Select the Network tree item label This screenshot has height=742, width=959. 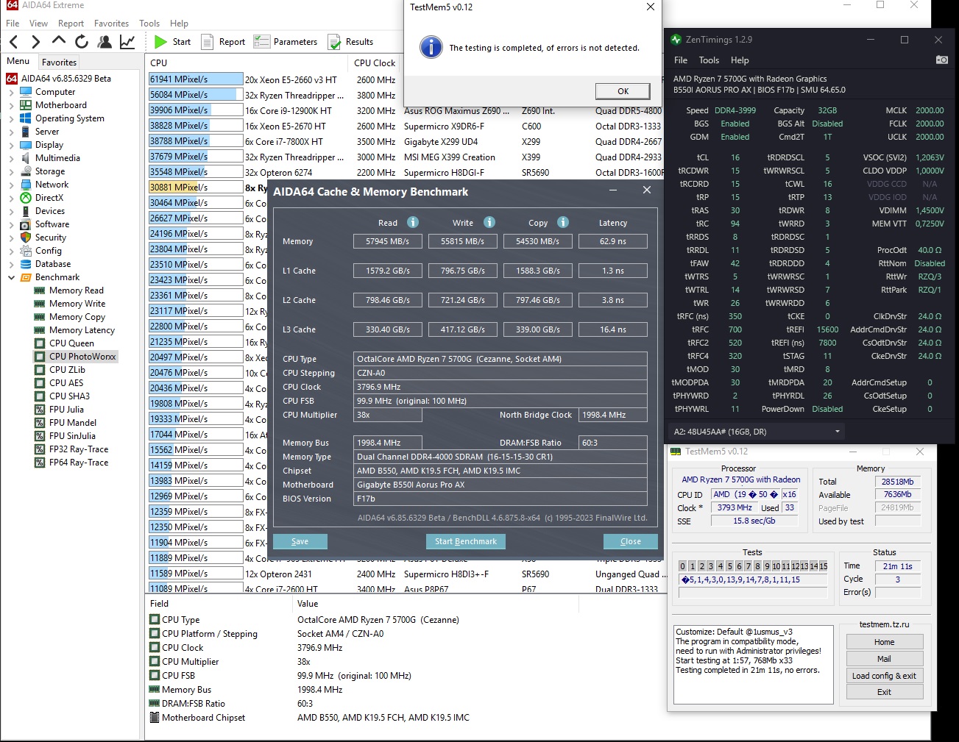(52, 185)
